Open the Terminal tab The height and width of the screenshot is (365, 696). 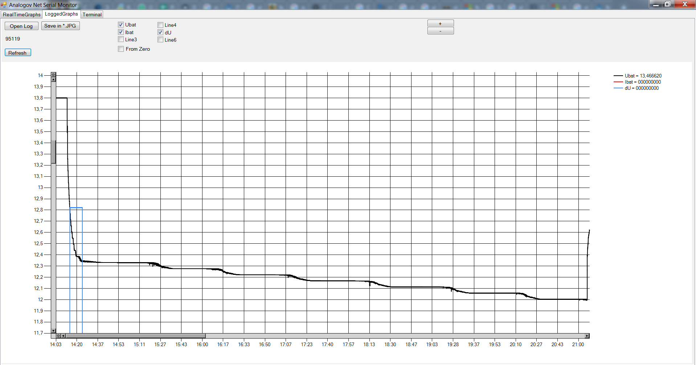pos(92,14)
